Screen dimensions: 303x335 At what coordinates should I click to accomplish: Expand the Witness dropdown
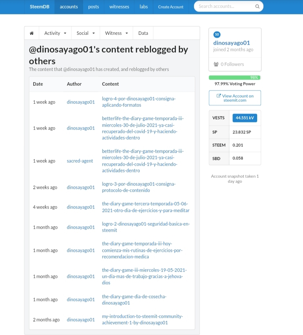(116, 33)
